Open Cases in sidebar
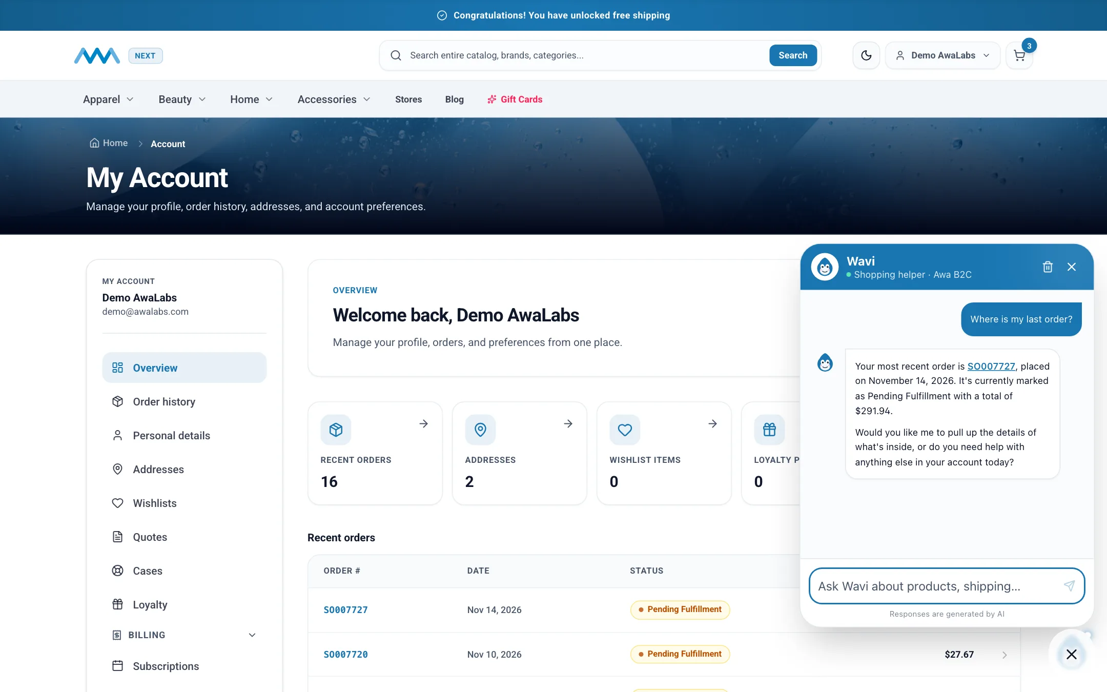Image resolution: width=1107 pixels, height=692 pixels. point(184,571)
